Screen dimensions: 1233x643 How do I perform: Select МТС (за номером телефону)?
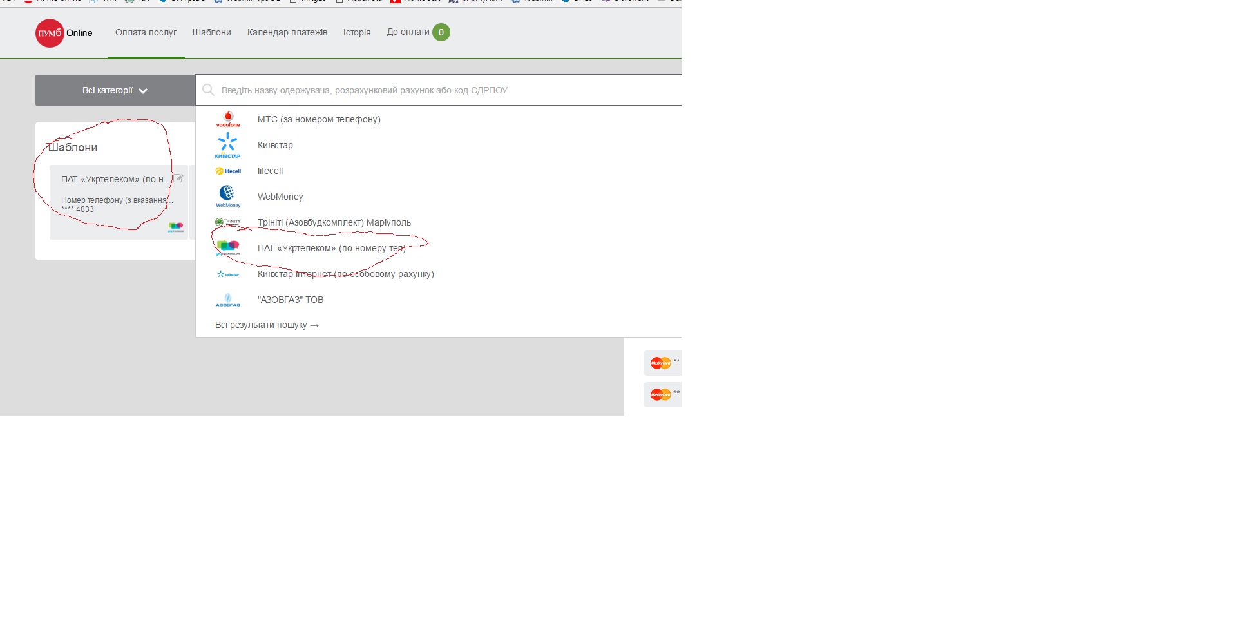pyautogui.click(x=319, y=119)
